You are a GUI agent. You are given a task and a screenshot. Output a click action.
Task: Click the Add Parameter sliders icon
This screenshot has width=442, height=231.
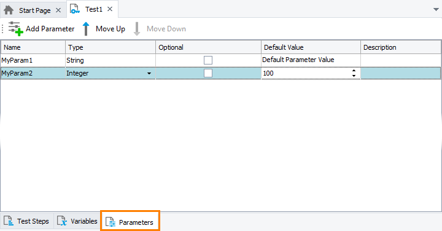tap(16, 28)
